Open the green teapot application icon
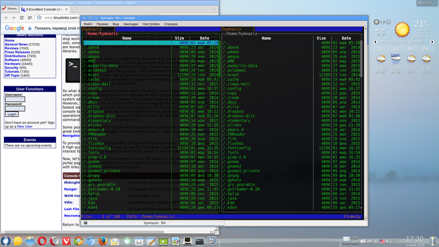Screen dimensions: 439x247 [x=127, y=241]
